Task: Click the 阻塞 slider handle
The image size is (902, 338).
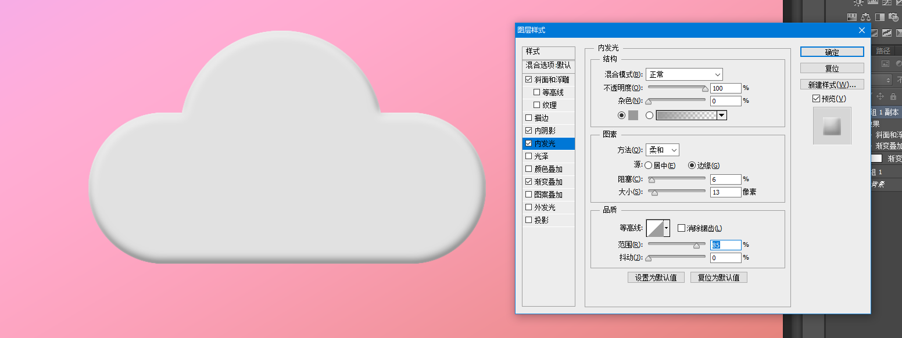Action: tap(652, 180)
